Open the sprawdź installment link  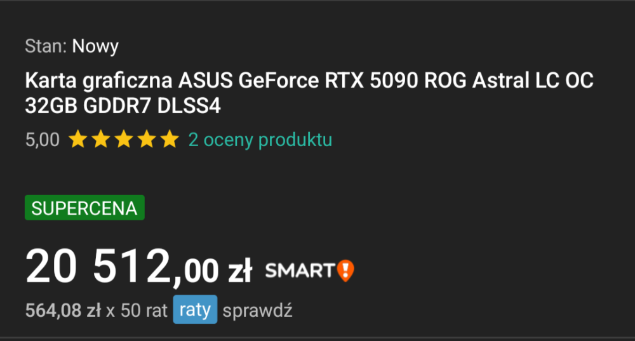click(257, 311)
